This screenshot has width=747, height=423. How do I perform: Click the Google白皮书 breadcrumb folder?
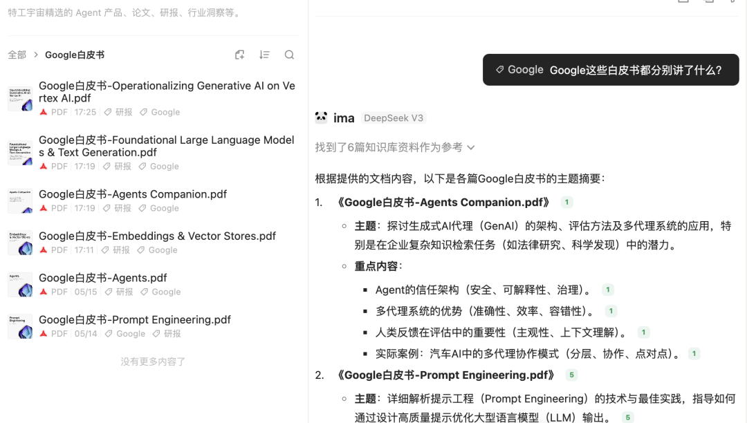pyautogui.click(x=75, y=55)
